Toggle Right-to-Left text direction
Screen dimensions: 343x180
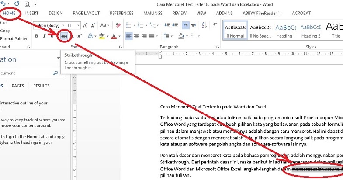pos(194,25)
